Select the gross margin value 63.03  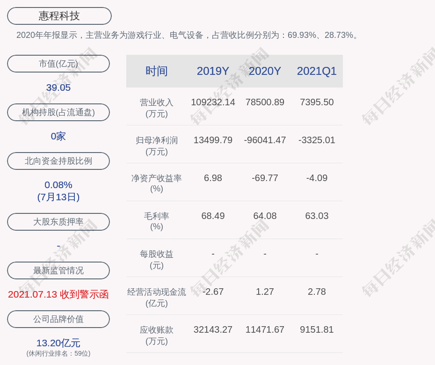click(x=317, y=216)
